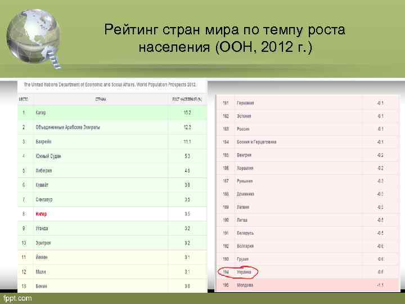Click growth value 15.2 for Катар
Viewport: 405px width, 304px height.
187,113
